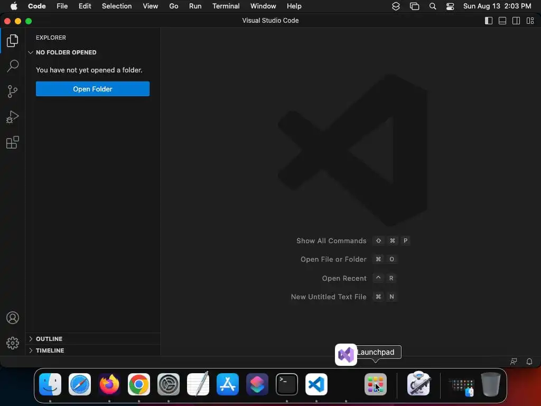Open Firefox from the Dock
541x406 pixels.
click(x=109, y=384)
